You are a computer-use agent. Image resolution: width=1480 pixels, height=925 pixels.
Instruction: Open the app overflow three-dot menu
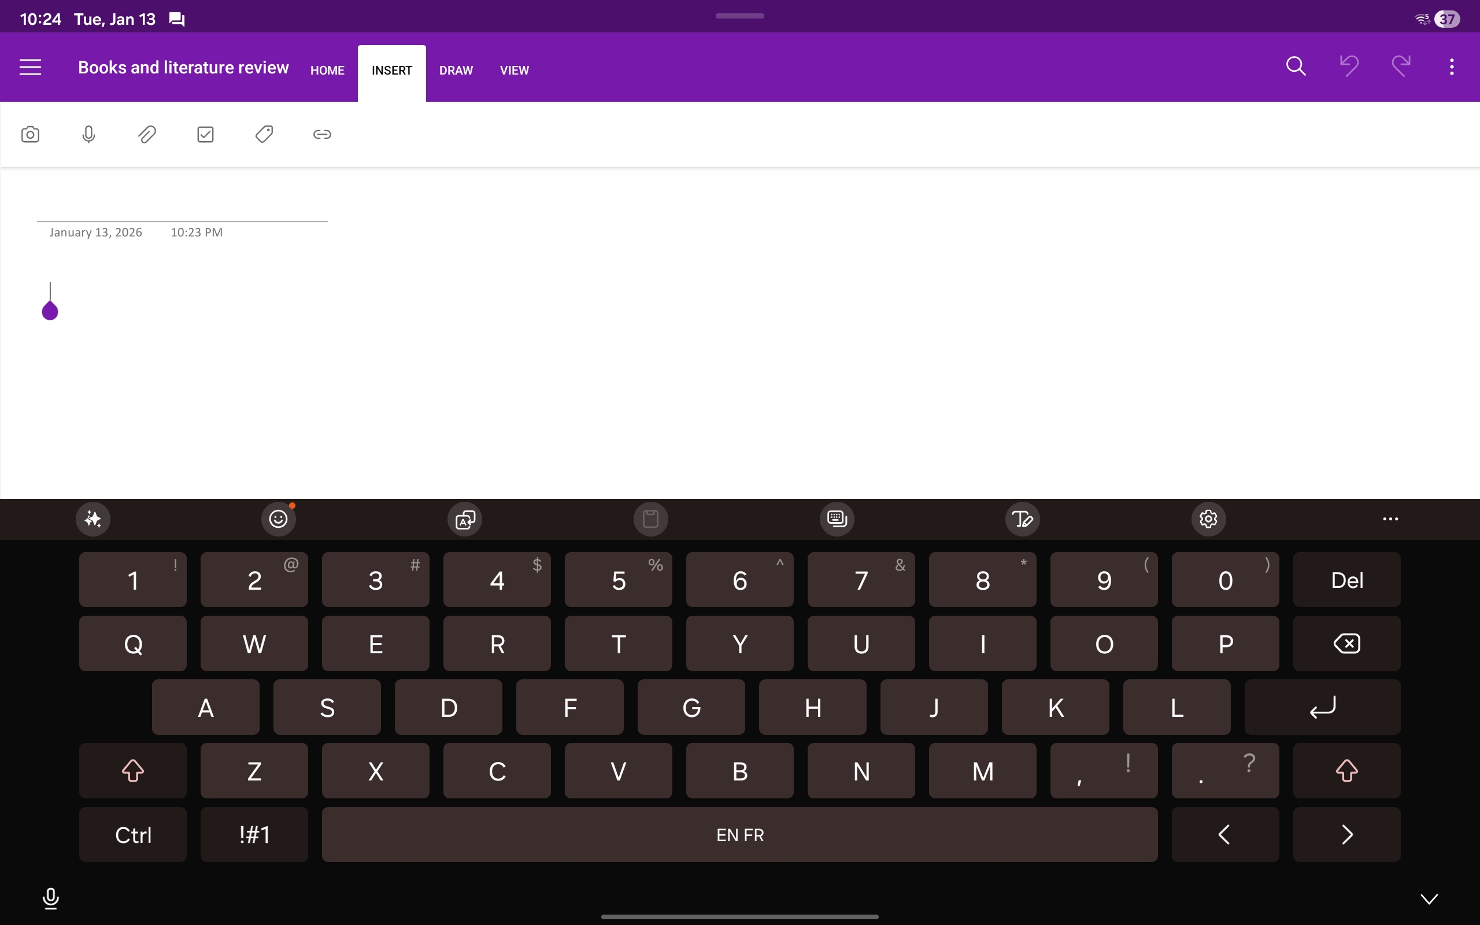click(1451, 66)
